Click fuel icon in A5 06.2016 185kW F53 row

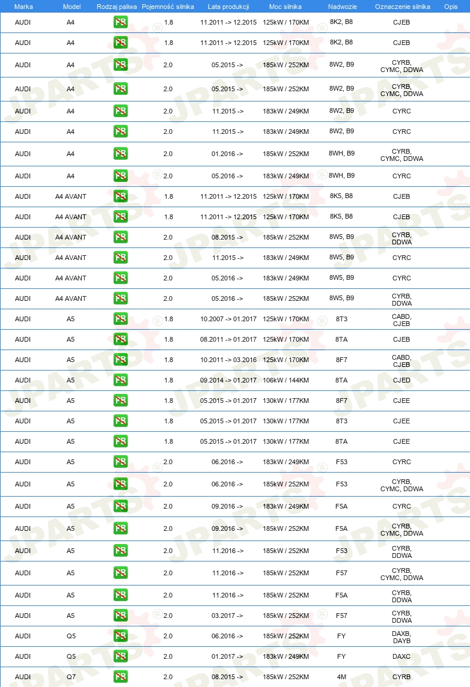click(x=121, y=484)
